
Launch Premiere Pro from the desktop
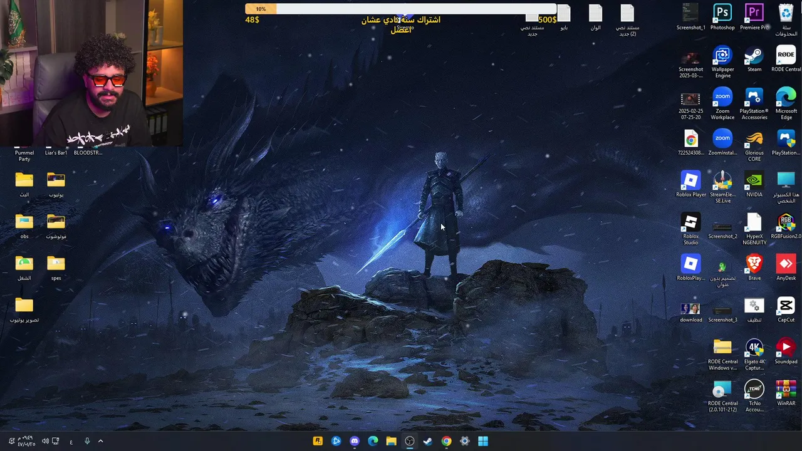click(754, 17)
